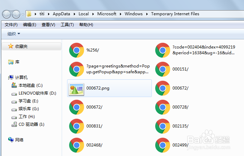Viewport: 244px width, 156px height.
Task: Select the 000672.png image thumbnail
Action: tap(76, 89)
